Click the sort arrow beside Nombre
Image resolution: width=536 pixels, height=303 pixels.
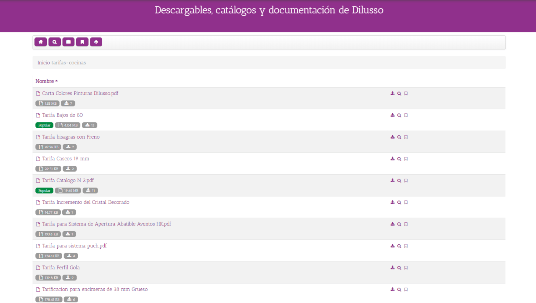[56, 81]
